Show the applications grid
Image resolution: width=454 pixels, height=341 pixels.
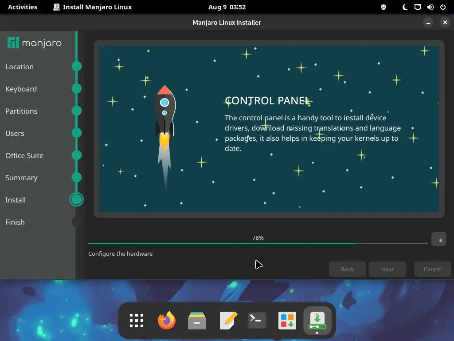137,321
